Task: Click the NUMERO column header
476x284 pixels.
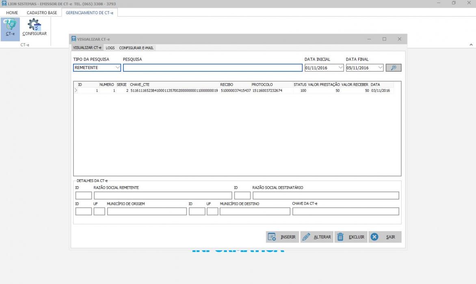Action: pos(107,84)
